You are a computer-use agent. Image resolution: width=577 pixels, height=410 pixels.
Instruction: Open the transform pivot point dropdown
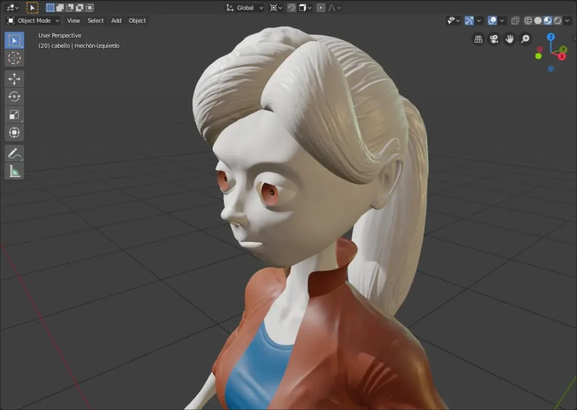click(276, 8)
